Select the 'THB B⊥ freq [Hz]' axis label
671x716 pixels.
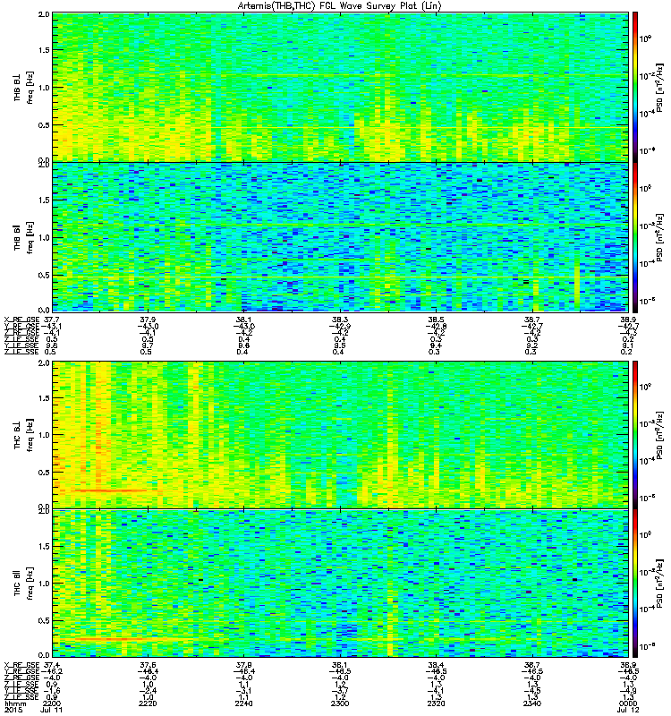click(23, 87)
